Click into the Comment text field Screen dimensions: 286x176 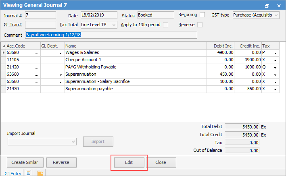pyautogui.click(x=111, y=35)
